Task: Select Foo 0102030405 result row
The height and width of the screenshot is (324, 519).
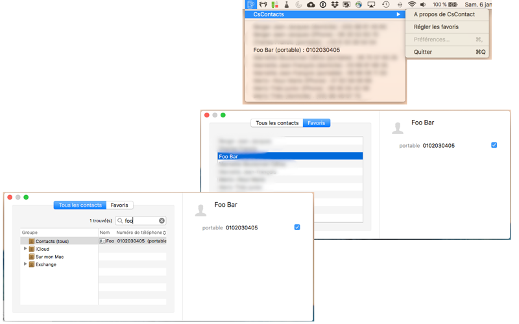Action: click(132, 241)
